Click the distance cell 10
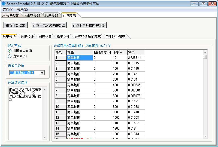Screen dimensions: 218x147 120,58
